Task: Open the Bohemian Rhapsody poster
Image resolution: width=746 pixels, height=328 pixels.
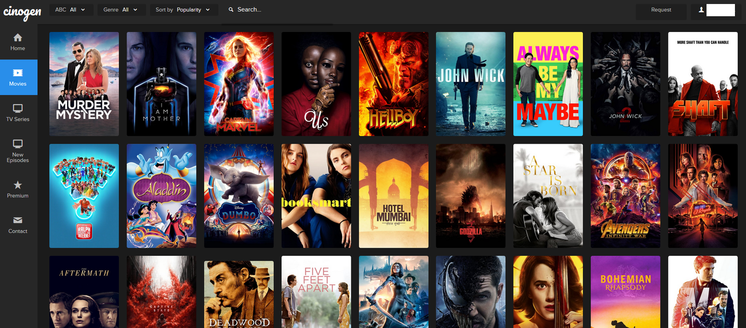Action: 625,292
